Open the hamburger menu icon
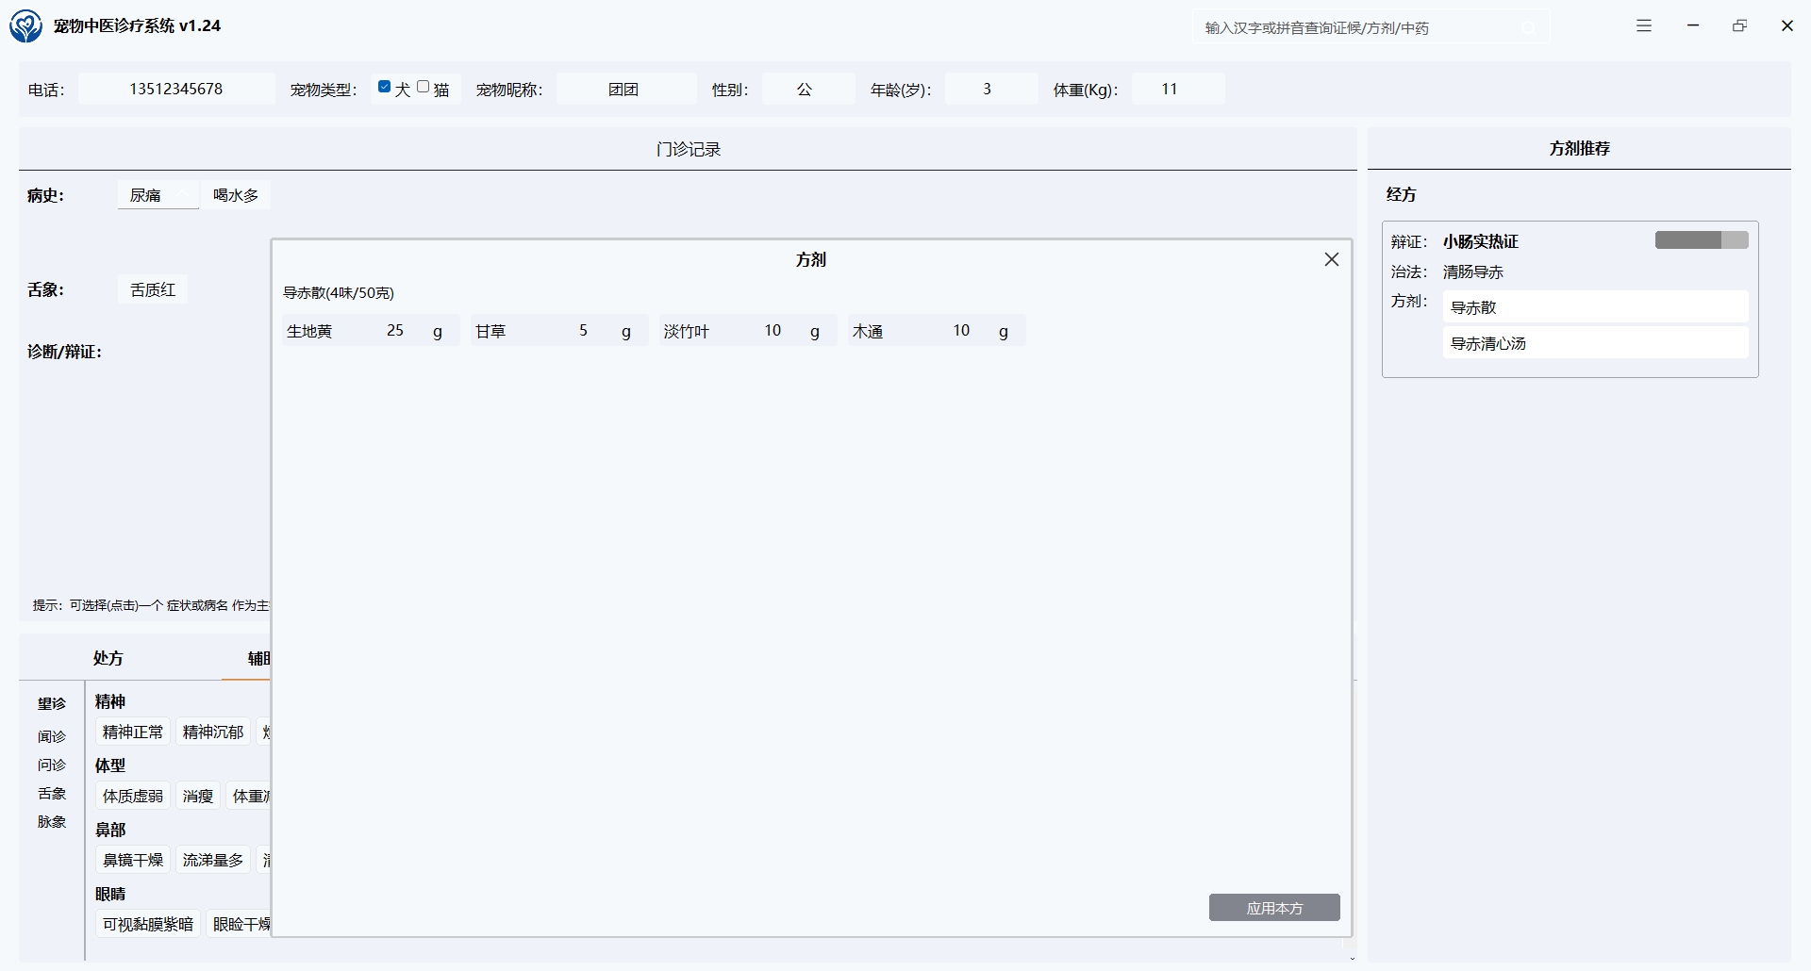 [1644, 26]
